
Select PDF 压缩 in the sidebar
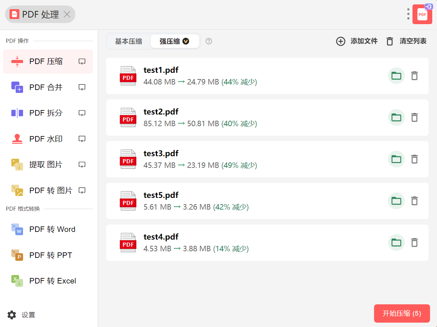[x=48, y=61]
